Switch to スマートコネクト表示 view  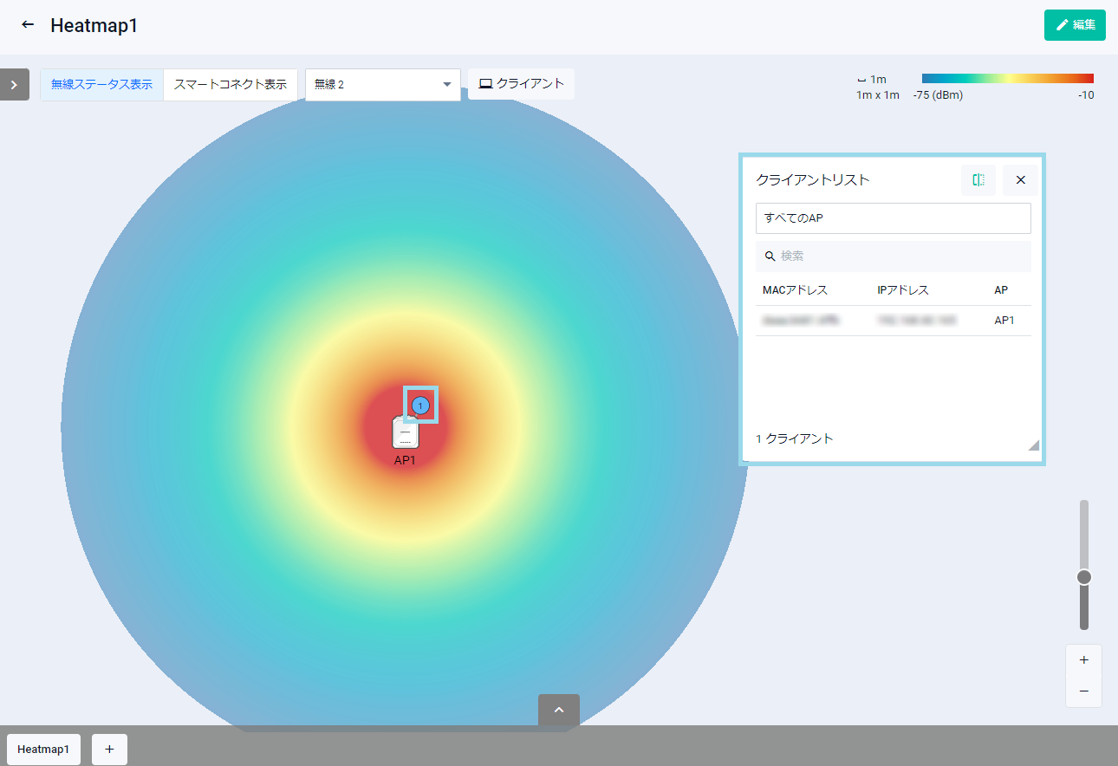point(231,85)
